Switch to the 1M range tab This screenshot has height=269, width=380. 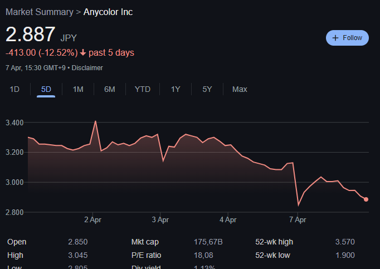click(x=78, y=89)
